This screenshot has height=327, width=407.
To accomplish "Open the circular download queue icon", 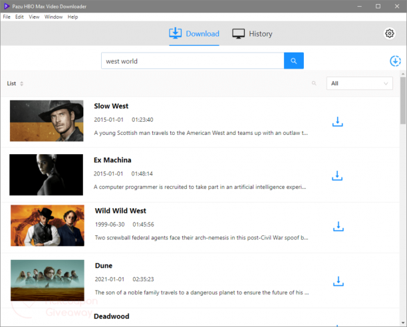I will point(395,61).
